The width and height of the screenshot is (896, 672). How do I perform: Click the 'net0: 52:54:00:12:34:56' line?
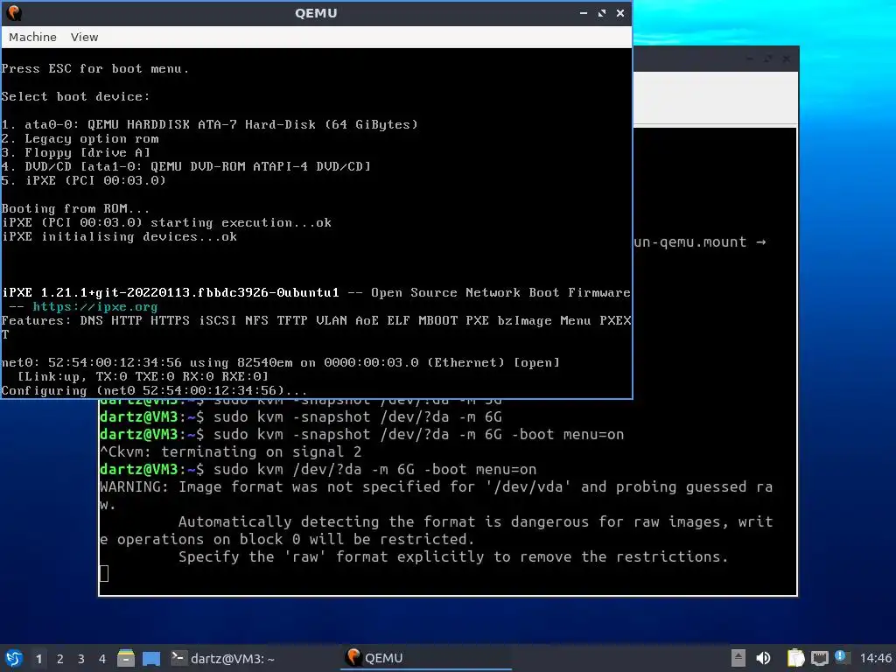280,363
